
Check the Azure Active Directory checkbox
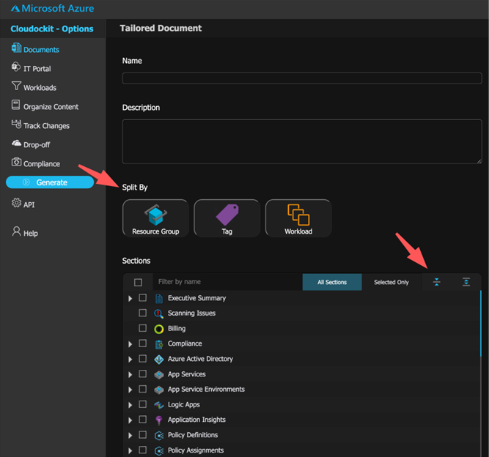point(142,358)
